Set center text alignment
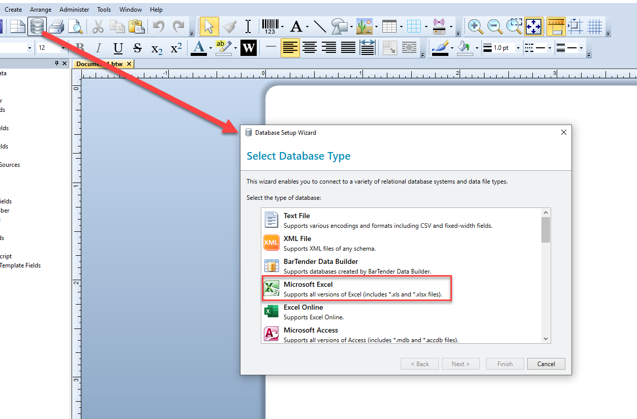 coord(310,48)
